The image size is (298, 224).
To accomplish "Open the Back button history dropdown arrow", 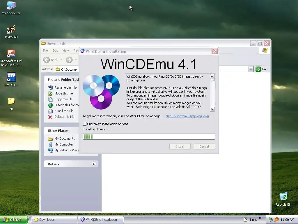I will click(61, 60).
